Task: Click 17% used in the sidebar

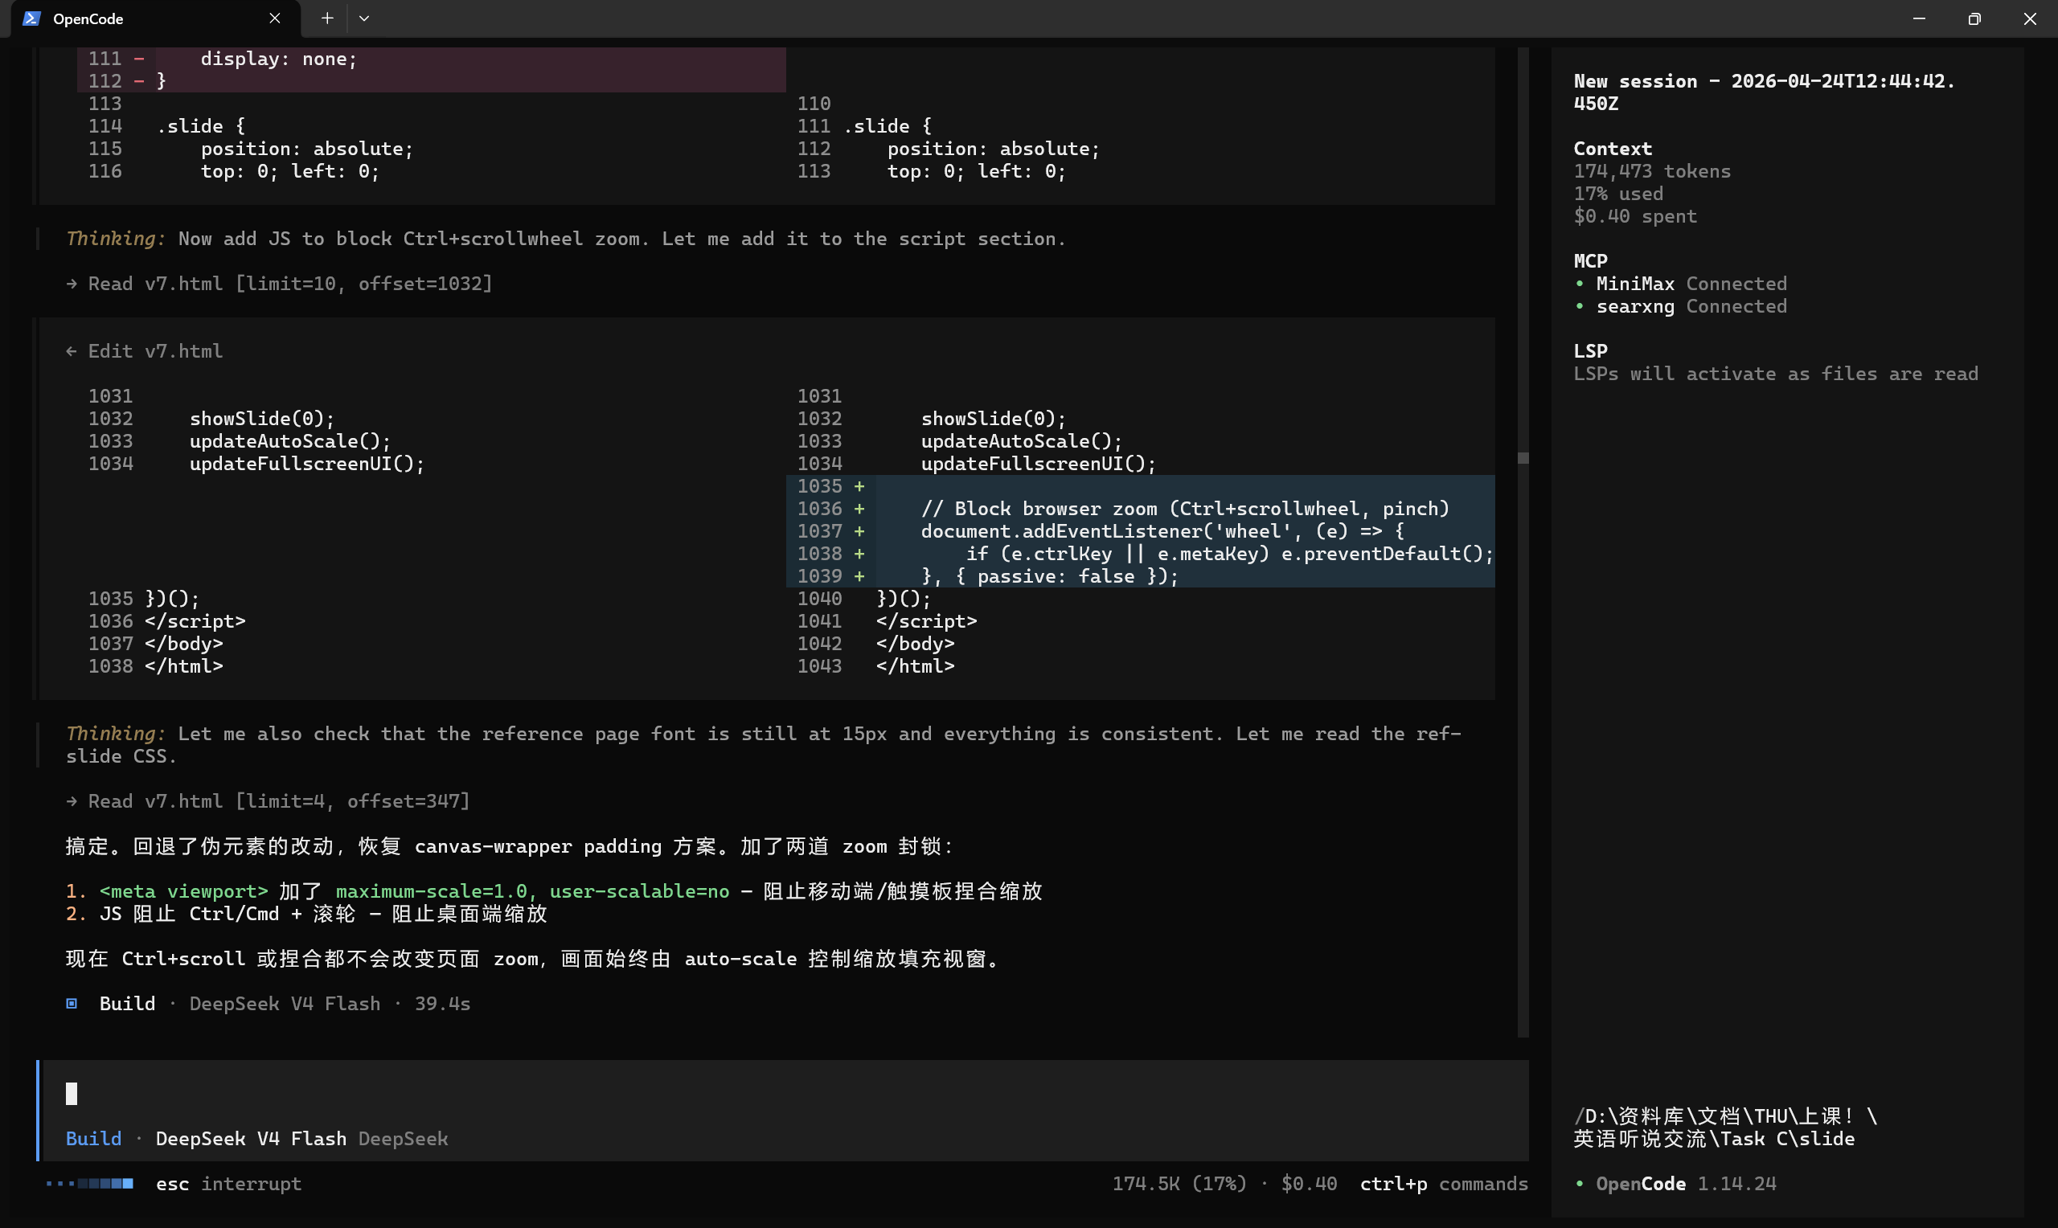Action: tap(1617, 194)
